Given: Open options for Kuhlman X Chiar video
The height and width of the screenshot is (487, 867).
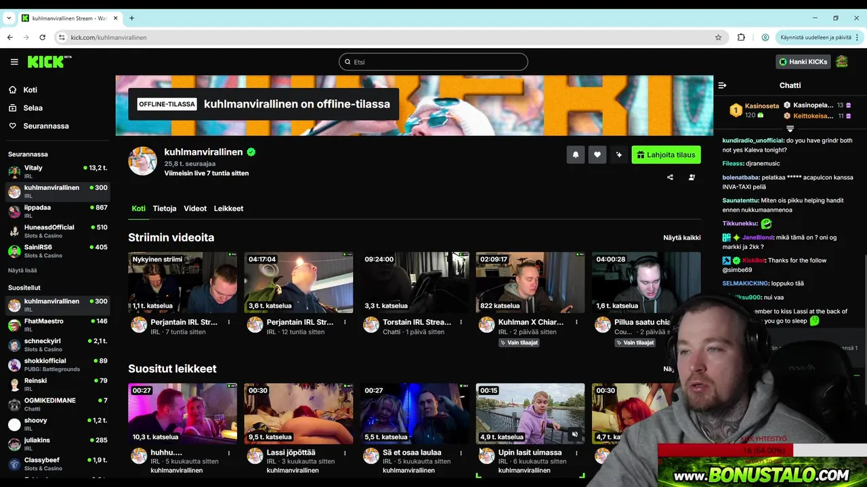Looking at the screenshot, I should (576, 322).
